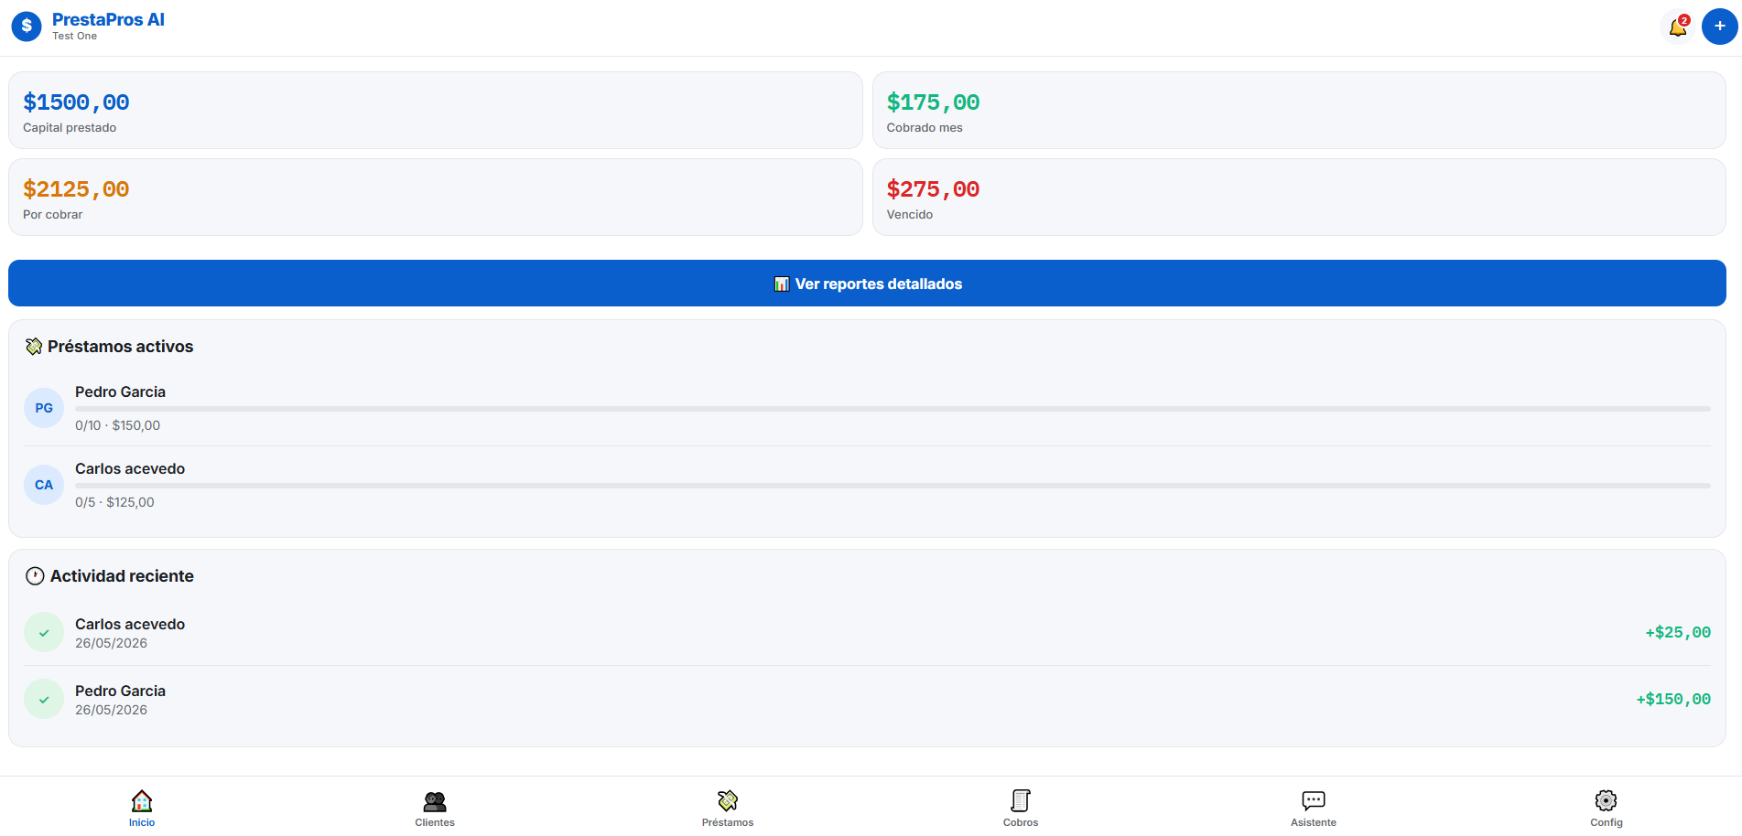The image size is (1742, 836).
Task: Open the Capital prestado card
Action: 436,111
